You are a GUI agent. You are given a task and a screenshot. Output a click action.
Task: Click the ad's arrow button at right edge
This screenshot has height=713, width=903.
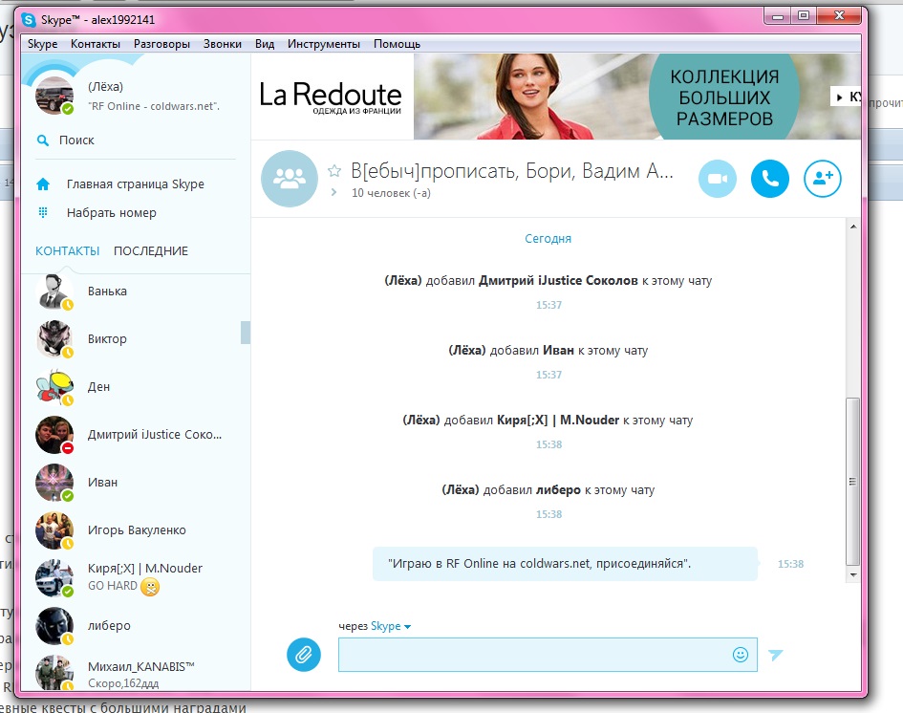pos(846,97)
